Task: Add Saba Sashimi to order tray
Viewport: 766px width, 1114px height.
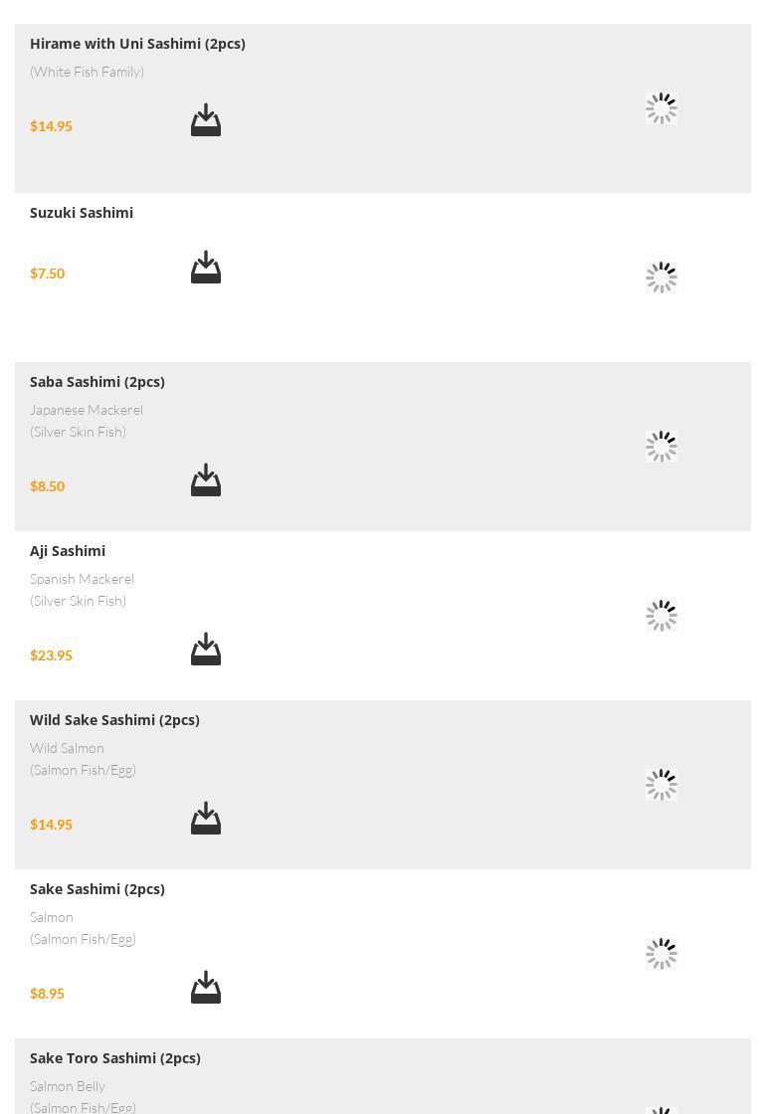Action: coord(205,479)
